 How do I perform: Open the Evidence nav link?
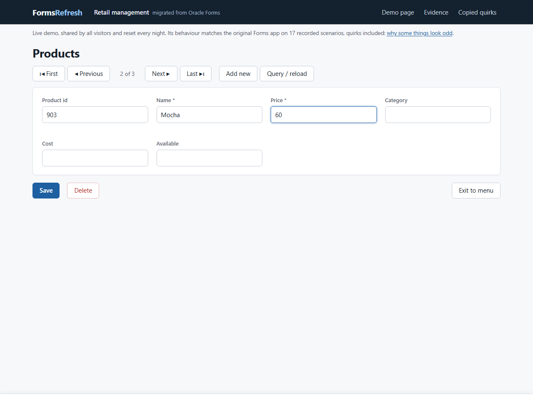[436, 13]
